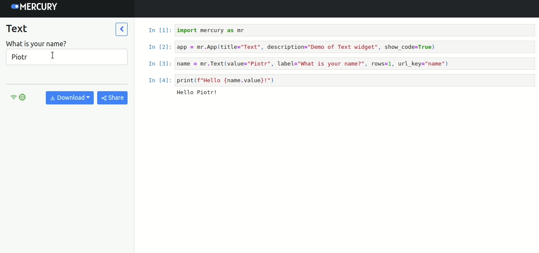Click the 'What is your name?' text field

pos(67,57)
